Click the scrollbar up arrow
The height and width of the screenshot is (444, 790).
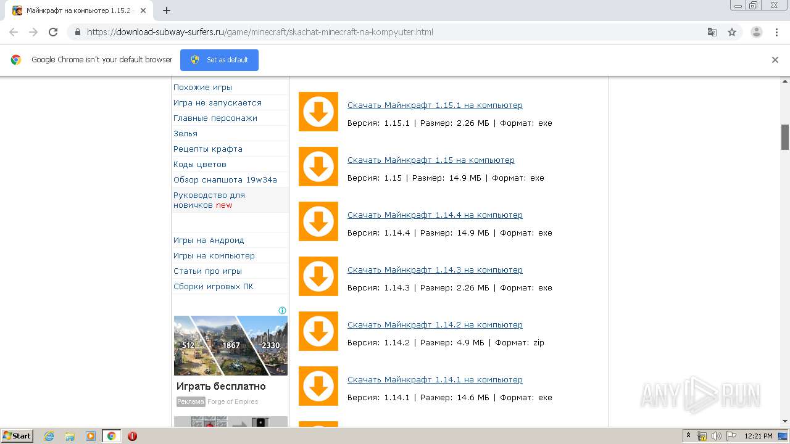[x=785, y=81]
